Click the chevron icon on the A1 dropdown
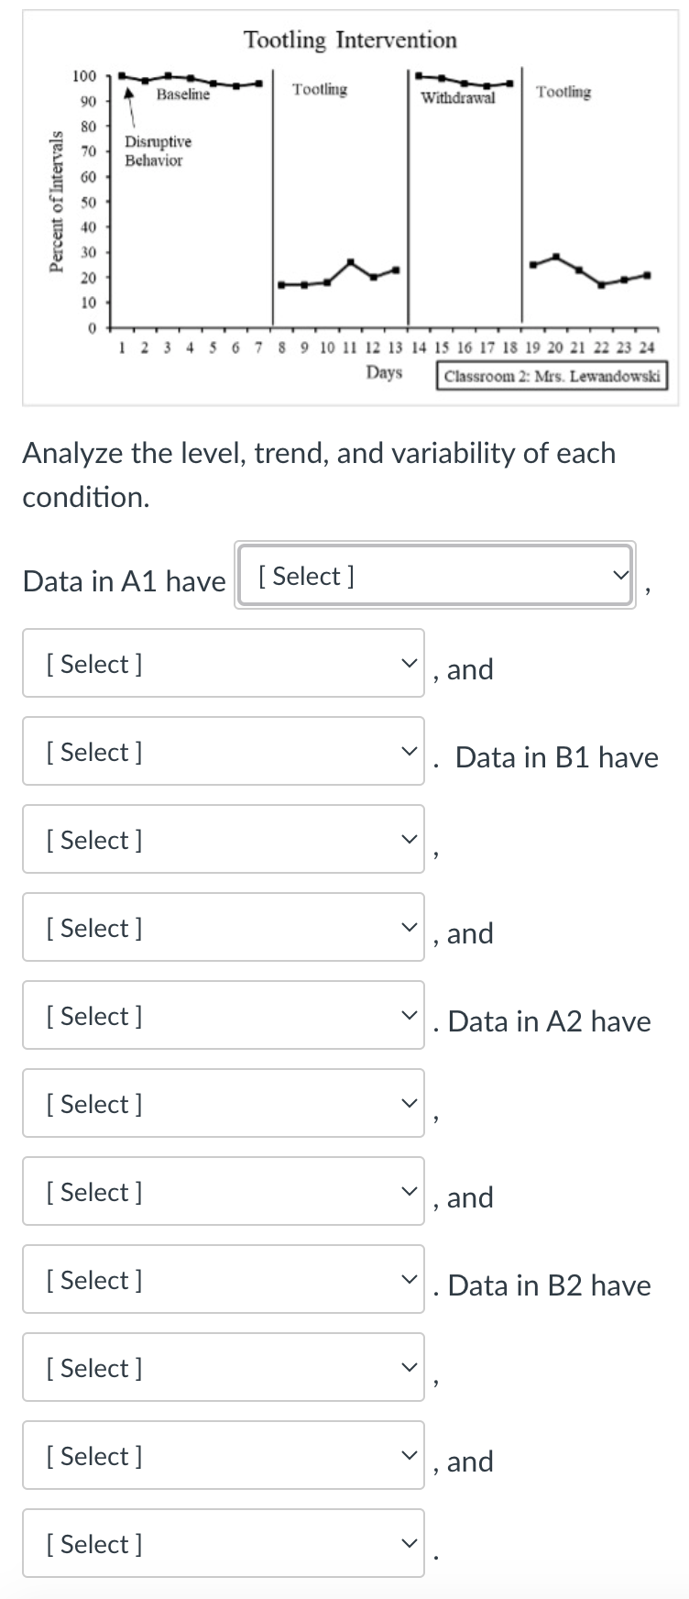The width and height of the screenshot is (689, 1599). coord(621,577)
